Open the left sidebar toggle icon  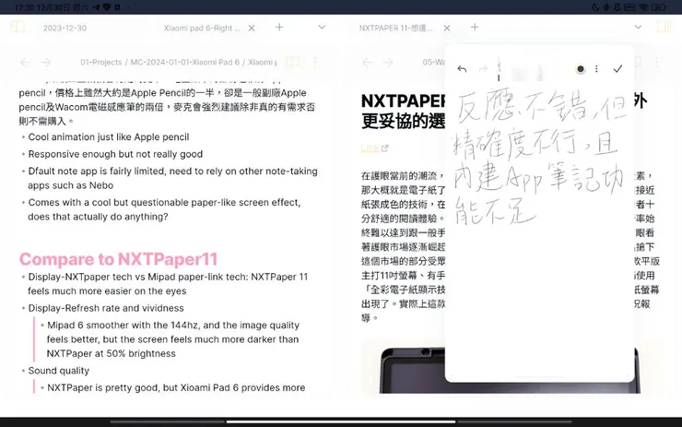(18, 27)
